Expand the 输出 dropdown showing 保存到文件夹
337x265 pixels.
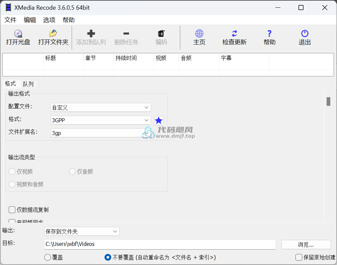(82, 231)
